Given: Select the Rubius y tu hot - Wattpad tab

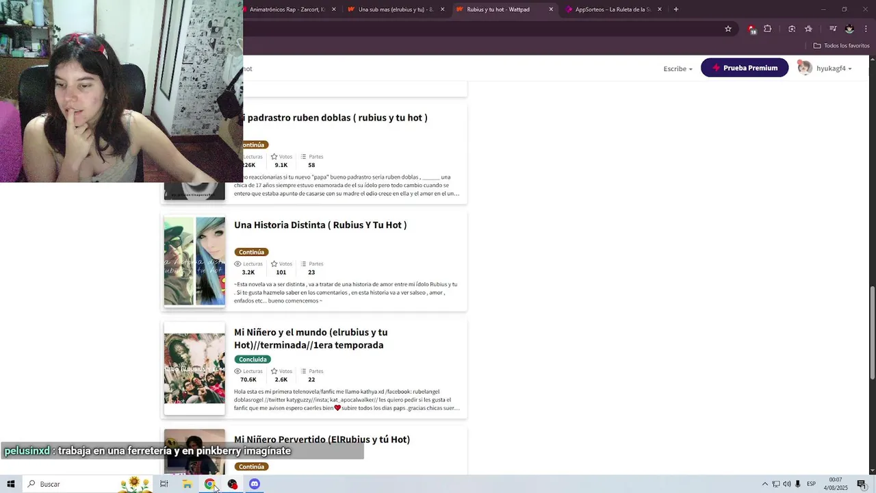Looking at the screenshot, I should (504, 10).
